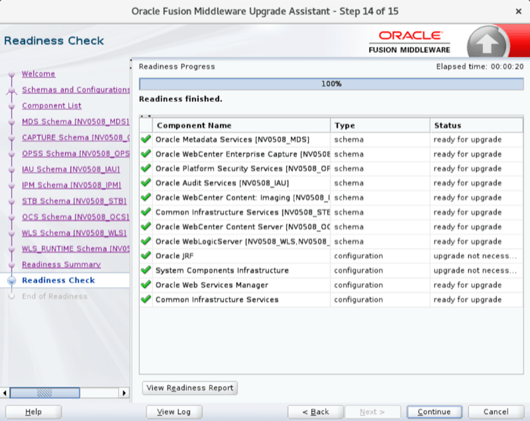
Task: Click the Help button
Action: [x=34, y=412]
